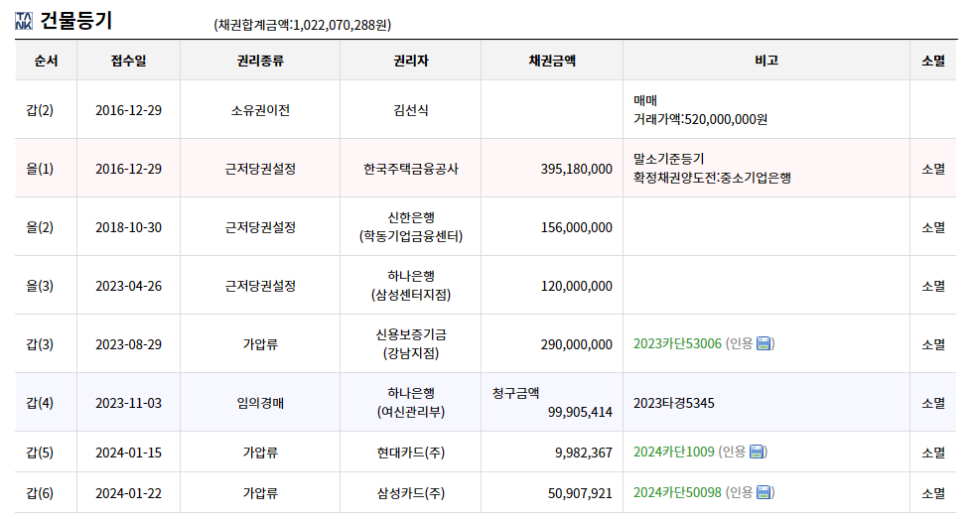The height and width of the screenshot is (519, 975).
Task: Select the 김선식 owner name cell
Action: click(x=411, y=110)
